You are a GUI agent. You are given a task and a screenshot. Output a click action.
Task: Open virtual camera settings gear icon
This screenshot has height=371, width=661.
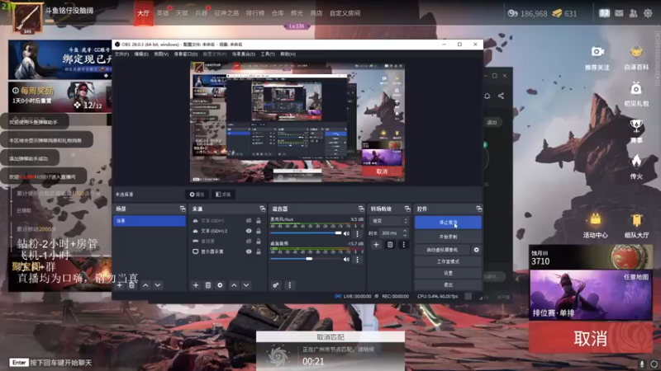(x=477, y=250)
